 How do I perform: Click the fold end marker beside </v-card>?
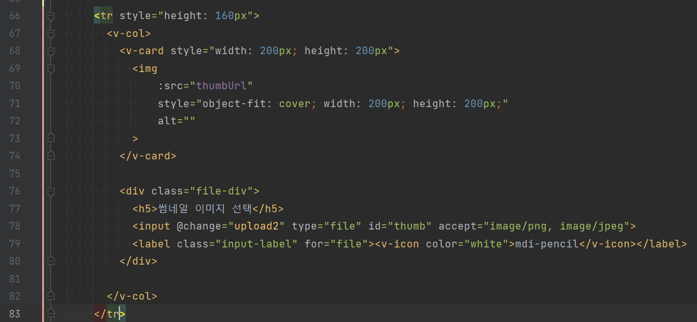[50, 156]
